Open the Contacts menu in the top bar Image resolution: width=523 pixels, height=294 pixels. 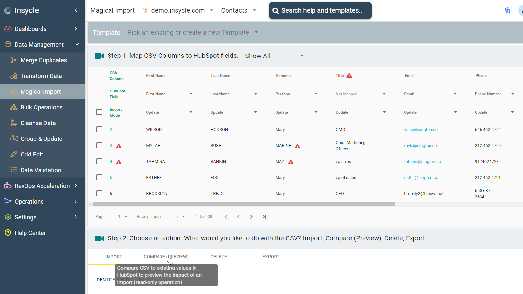tap(238, 10)
